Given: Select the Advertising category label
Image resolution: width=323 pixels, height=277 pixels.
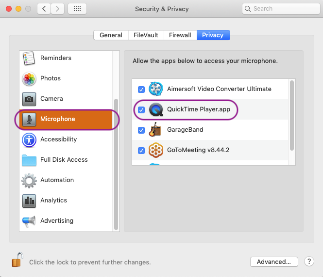Looking at the screenshot, I should coord(57,220).
